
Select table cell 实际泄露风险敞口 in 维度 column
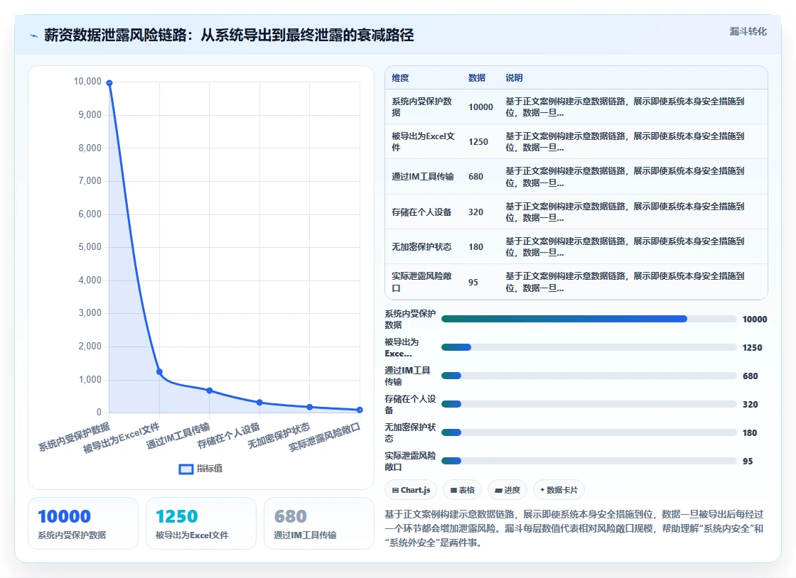[423, 282]
